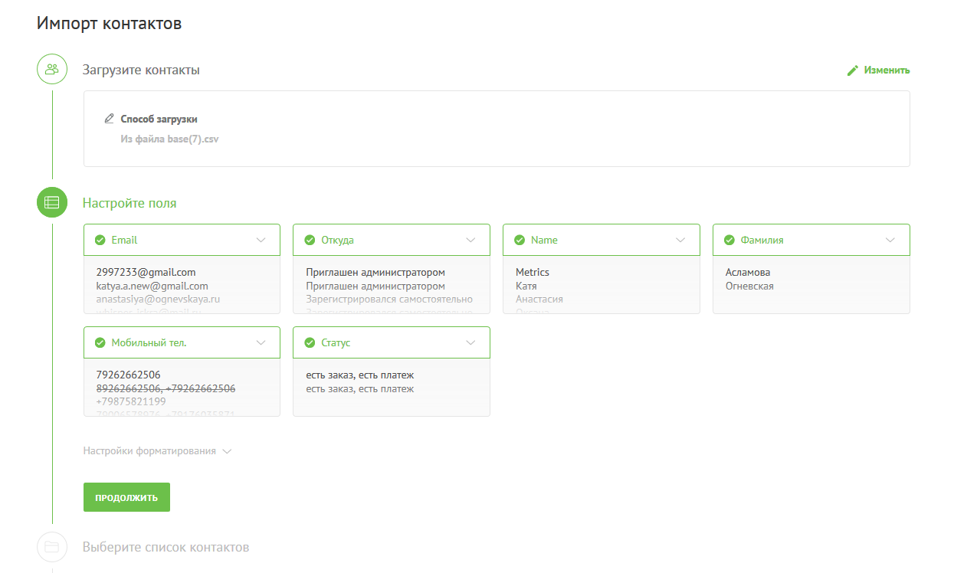Open the Фамилия field selector

(x=890, y=240)
